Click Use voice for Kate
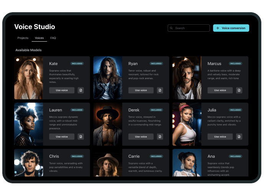This screenshot has height=194, width=264. click(62, 90)
